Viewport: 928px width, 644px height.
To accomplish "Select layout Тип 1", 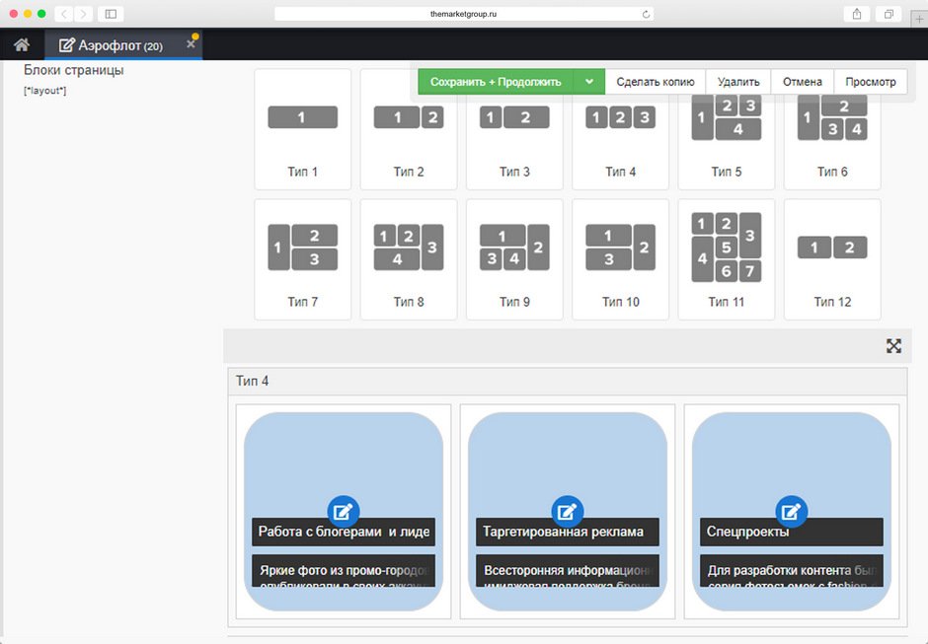I will 302,129.
